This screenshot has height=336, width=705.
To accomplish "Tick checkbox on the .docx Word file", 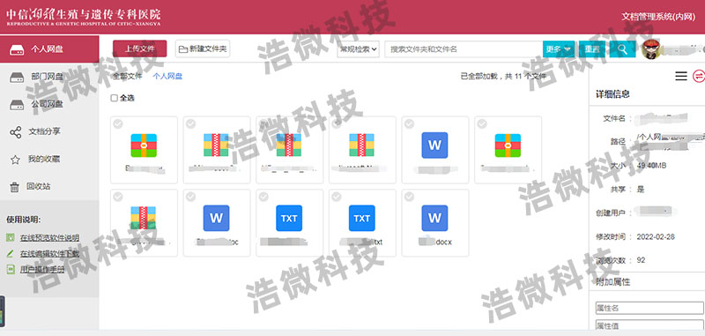I will pos(409,197).
